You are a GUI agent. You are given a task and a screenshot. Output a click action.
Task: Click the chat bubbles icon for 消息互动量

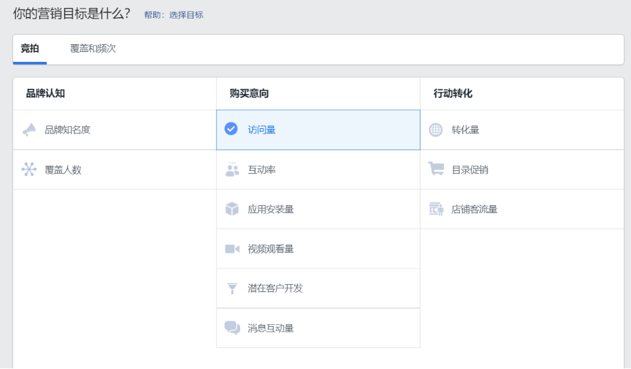232,328
